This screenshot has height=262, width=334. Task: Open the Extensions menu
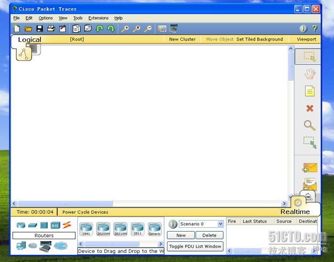pyautogui.click(x=98, y=18)
